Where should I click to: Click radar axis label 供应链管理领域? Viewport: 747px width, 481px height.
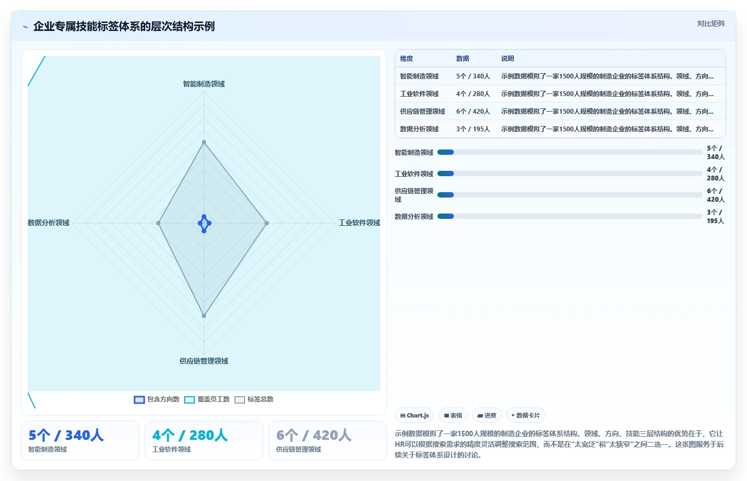204,361
